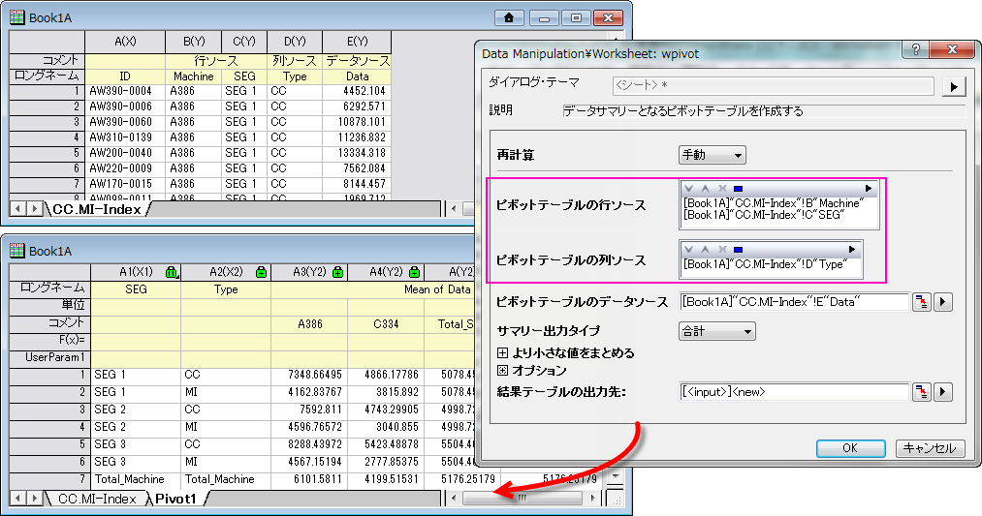
Task: Click data source interactive range selector icon
Action: 921,302
